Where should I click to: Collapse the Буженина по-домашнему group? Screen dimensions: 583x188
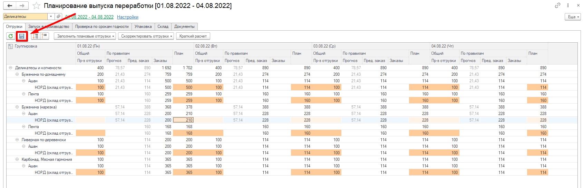(x=17, y=74)
